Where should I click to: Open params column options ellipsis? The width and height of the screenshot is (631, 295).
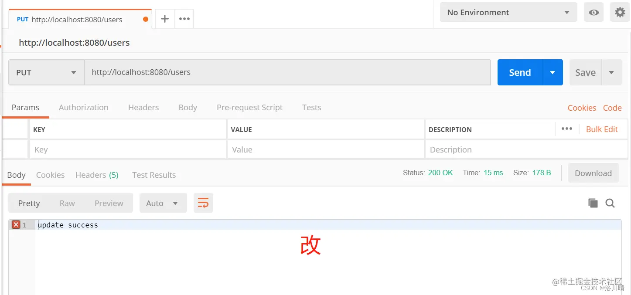pos(567,129)
